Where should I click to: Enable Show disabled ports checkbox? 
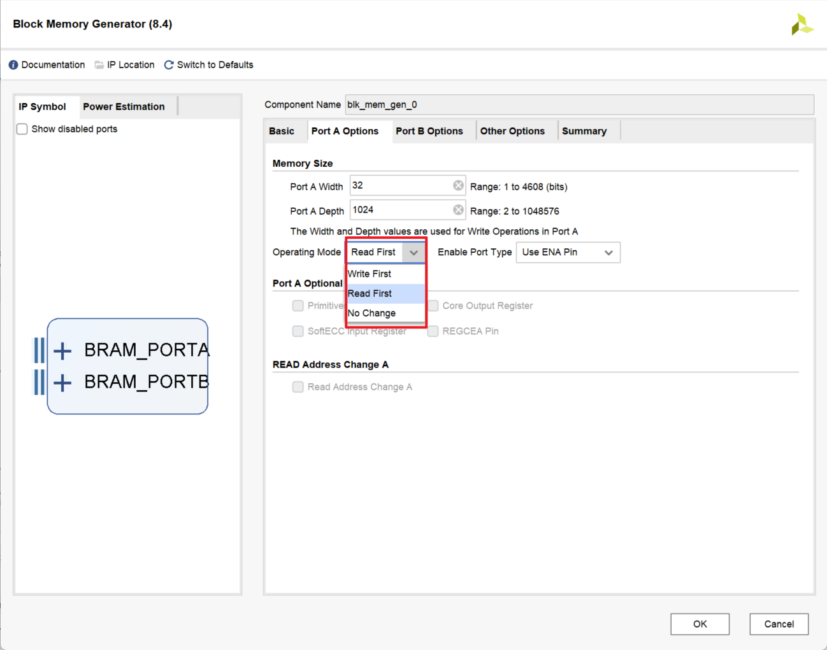point(22,129)
